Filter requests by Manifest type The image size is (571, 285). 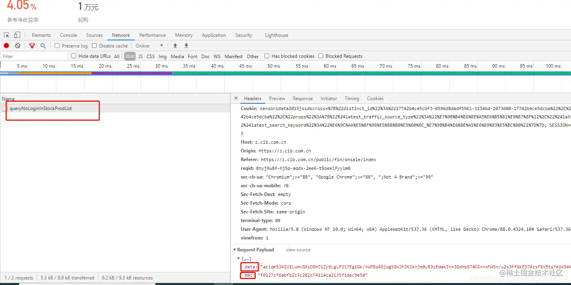coord(234,56)
